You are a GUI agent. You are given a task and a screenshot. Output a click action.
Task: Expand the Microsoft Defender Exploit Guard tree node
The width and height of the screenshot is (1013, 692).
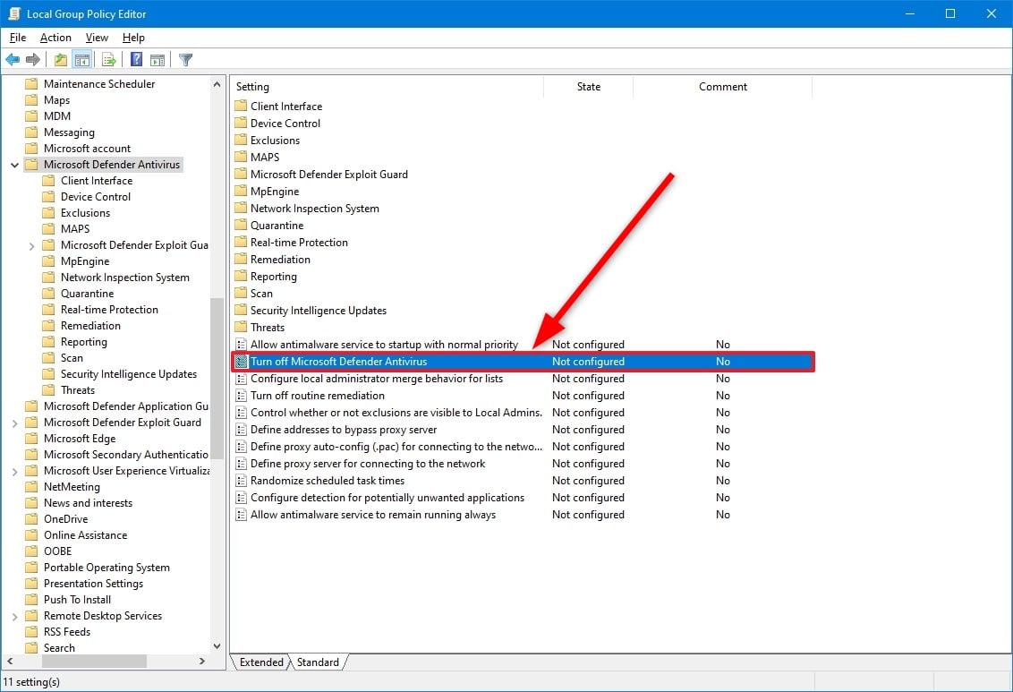click(x=14, y=423)
